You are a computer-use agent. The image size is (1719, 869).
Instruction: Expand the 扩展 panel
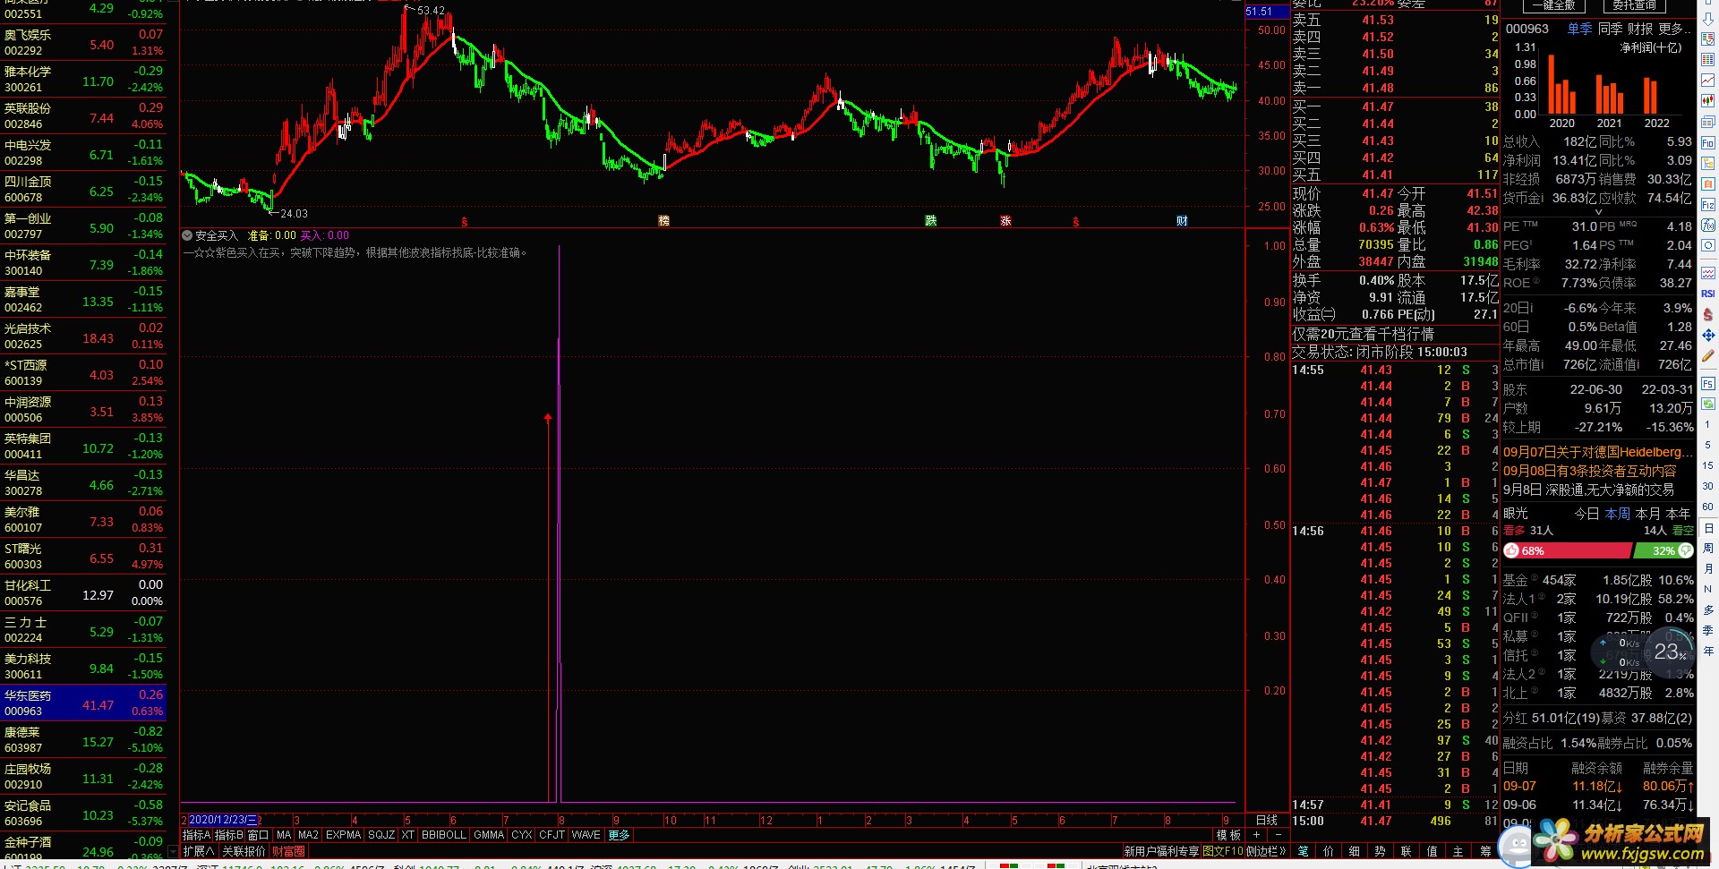click(x=199, y=851)
